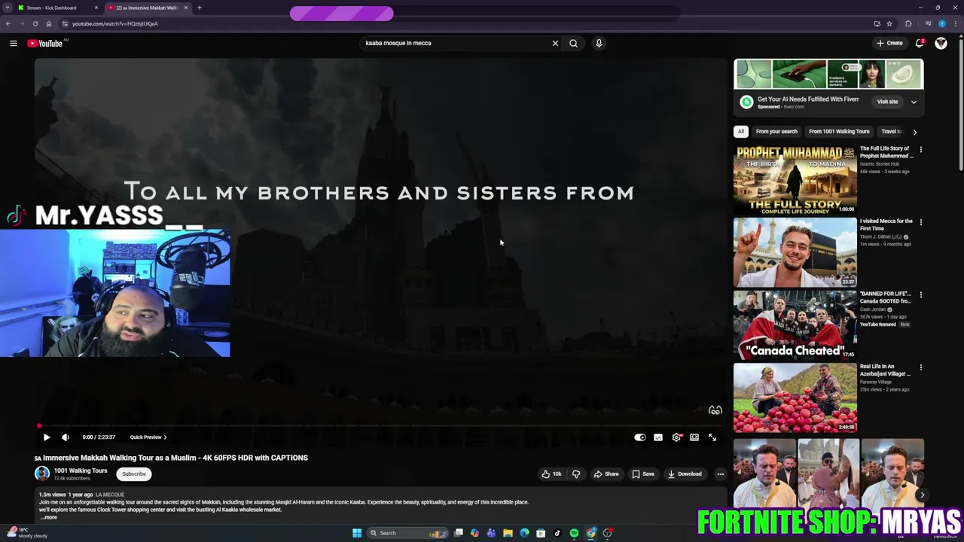This screenshot has width=964, height=542.
Task: Select the partially visible Travel chip
Action: [891, 132]
